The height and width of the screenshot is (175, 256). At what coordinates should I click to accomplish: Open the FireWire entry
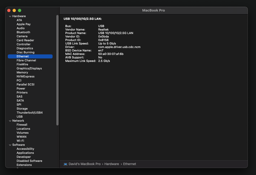tap(22, 64)
